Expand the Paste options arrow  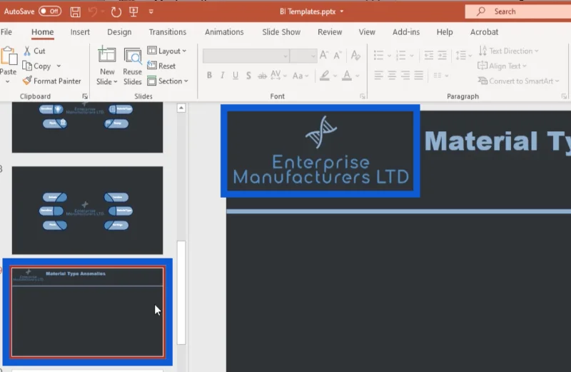7,82
